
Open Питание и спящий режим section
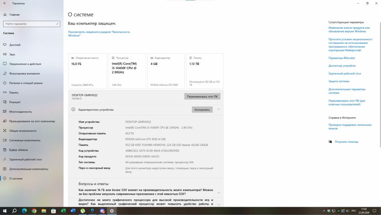(26, 83)
